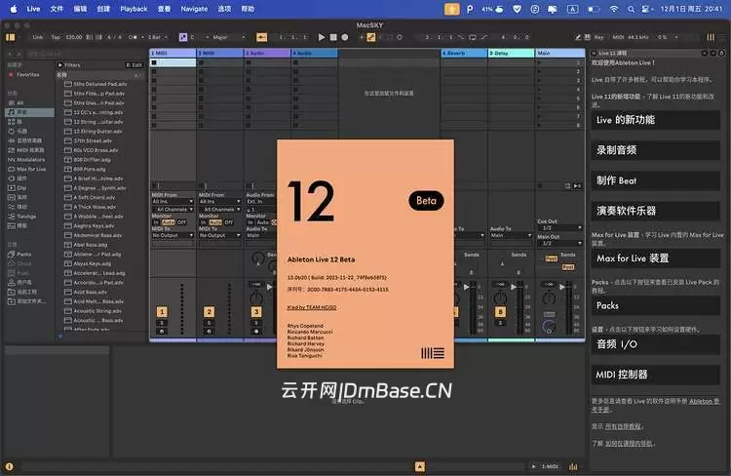Adjust the Main track cue volume knob
Screen dimensions: 731x476
pos(549,326)
